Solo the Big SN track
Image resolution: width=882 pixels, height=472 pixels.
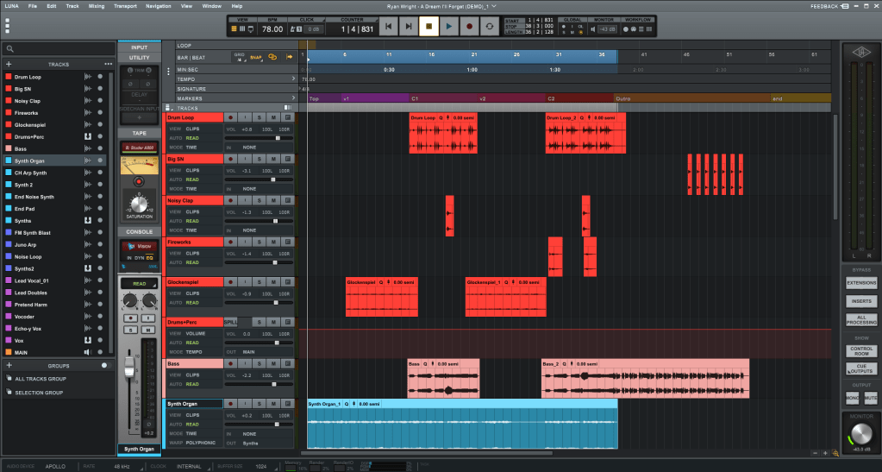pos(259,160)
